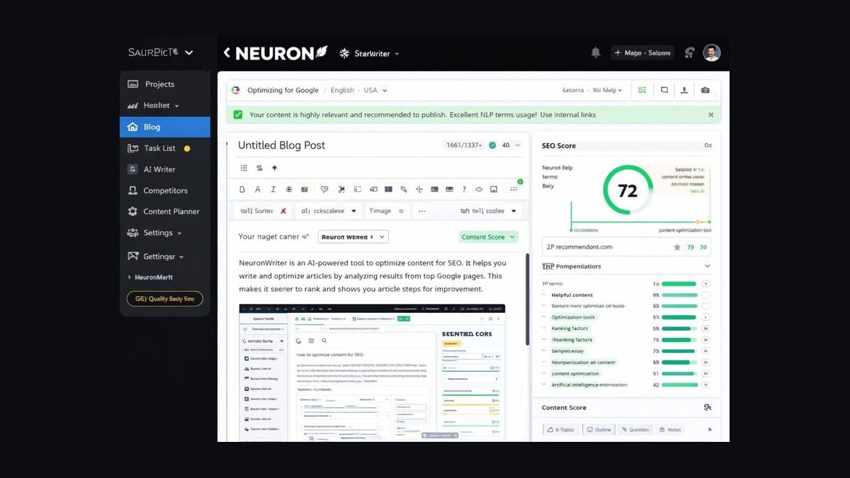This screenshot has width=850, height=478.
Task: Click the Optimizing for Google logo icon
Action: pos(236,90)
